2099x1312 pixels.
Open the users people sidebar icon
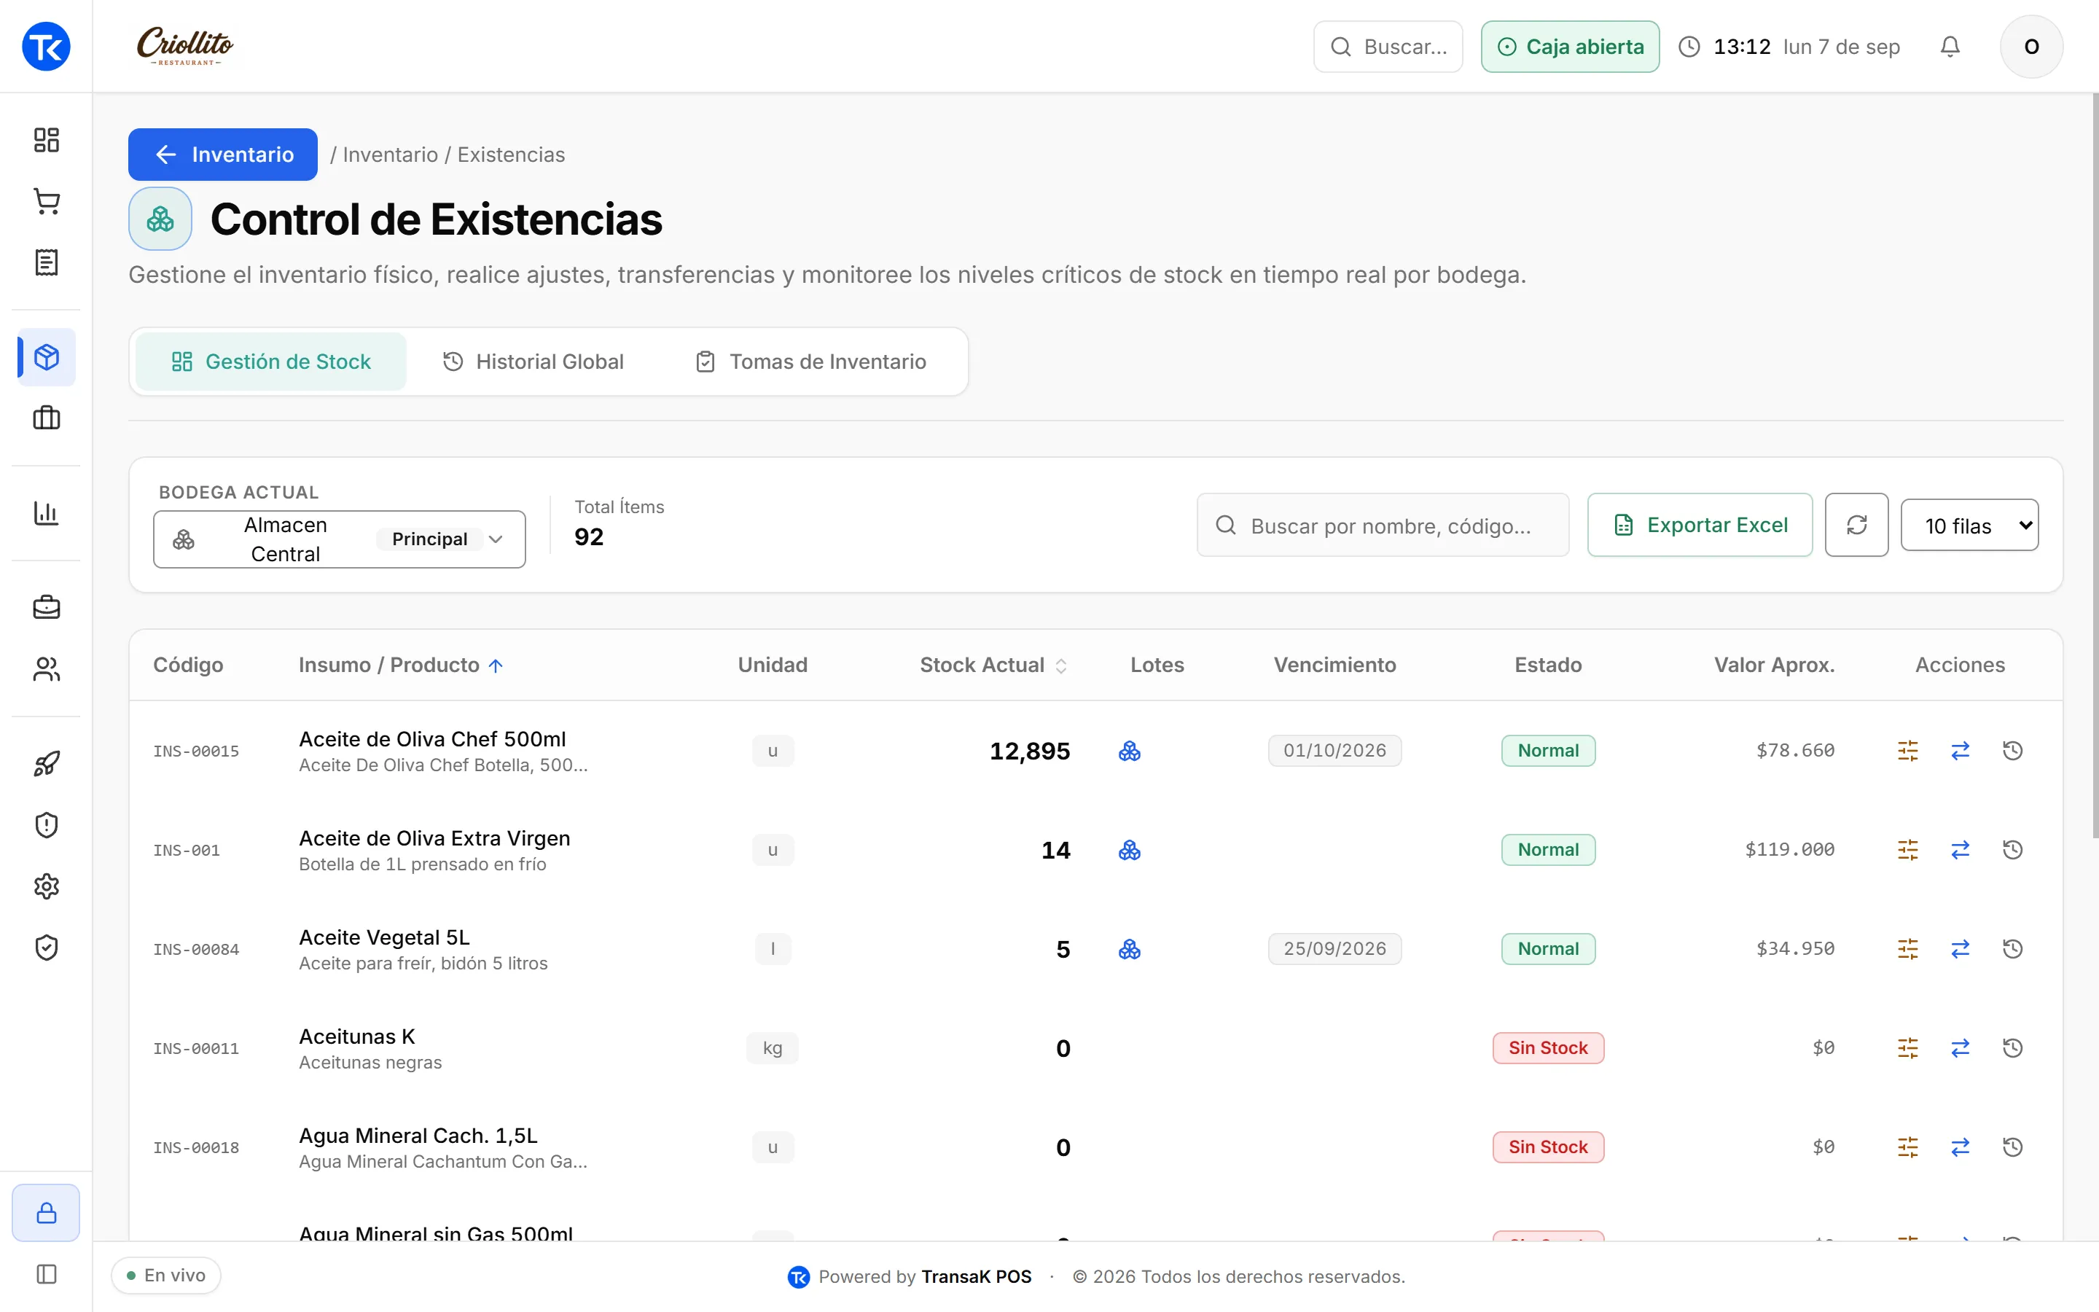pyautogui.click(x=46, y=669)
